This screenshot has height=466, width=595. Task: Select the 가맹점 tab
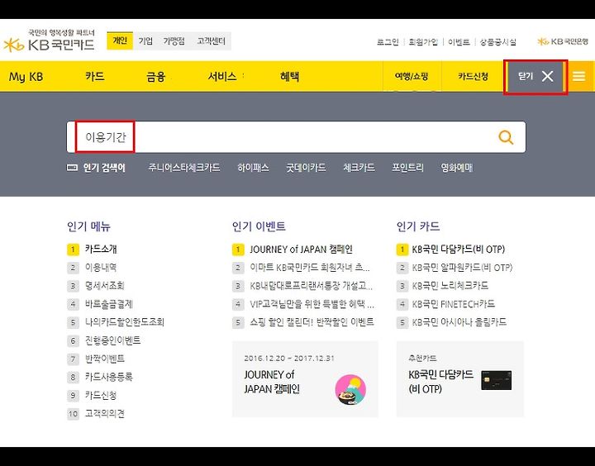coord(174,40)
